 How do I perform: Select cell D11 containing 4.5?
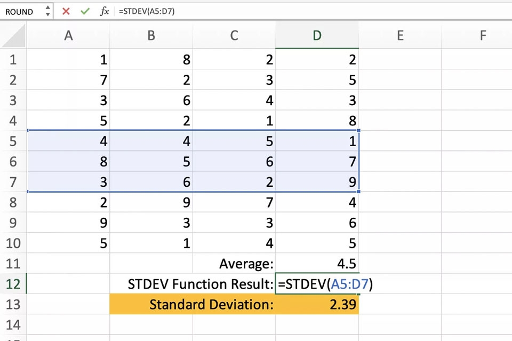pos(317,264)
